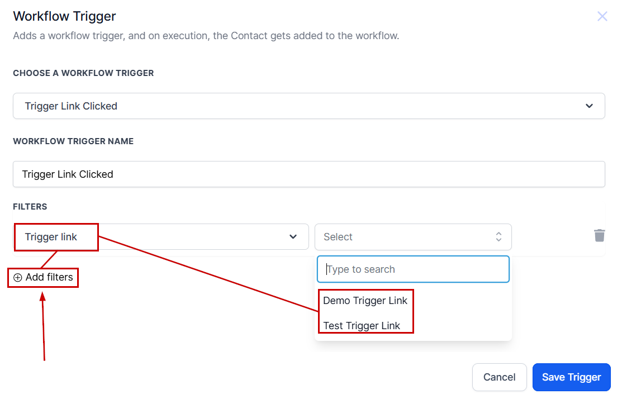
Task: Click the CHOOSE A WORKFLOW TRIGGER label
Action: 83,73
